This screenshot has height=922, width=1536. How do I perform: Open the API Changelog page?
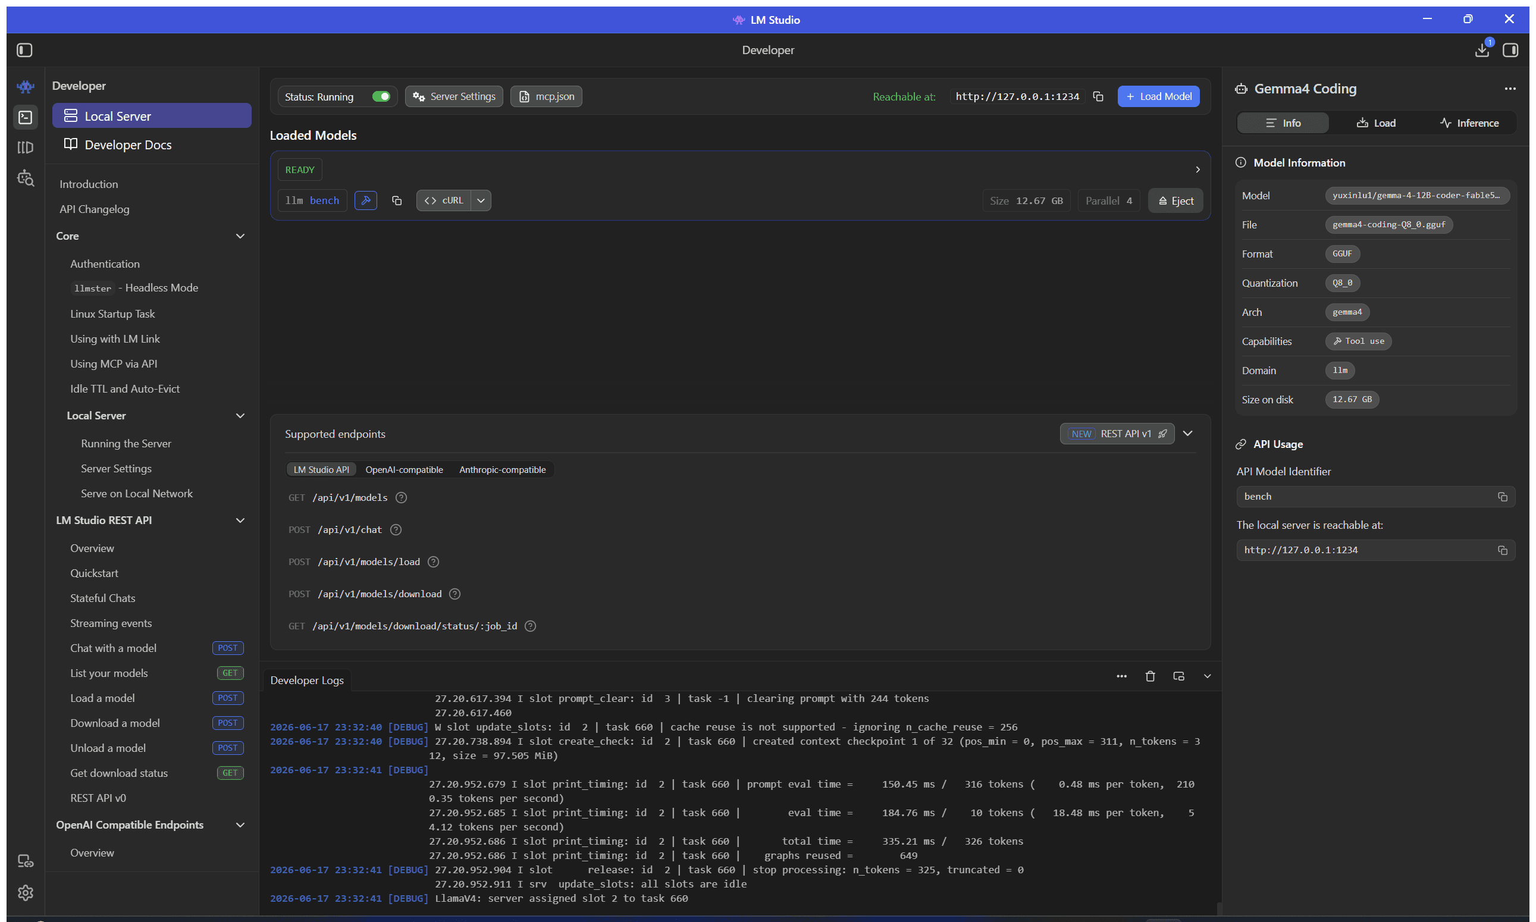(x=95, y=209)
